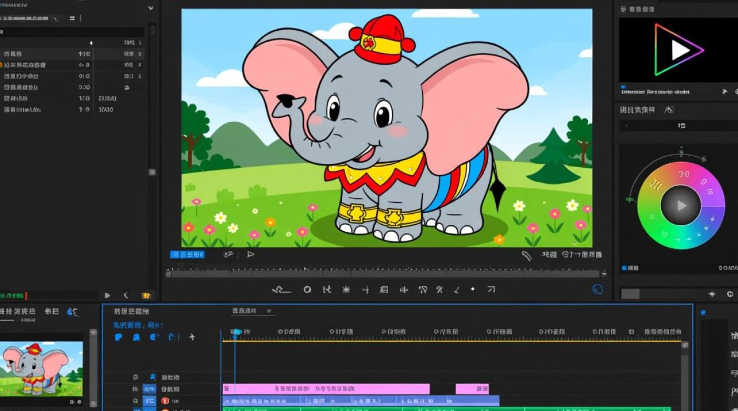Image resolution: width=738 pixels, height=411 pixels.
Task: Click the blue icon on the top track header
Action: click(x=153, y=377)
